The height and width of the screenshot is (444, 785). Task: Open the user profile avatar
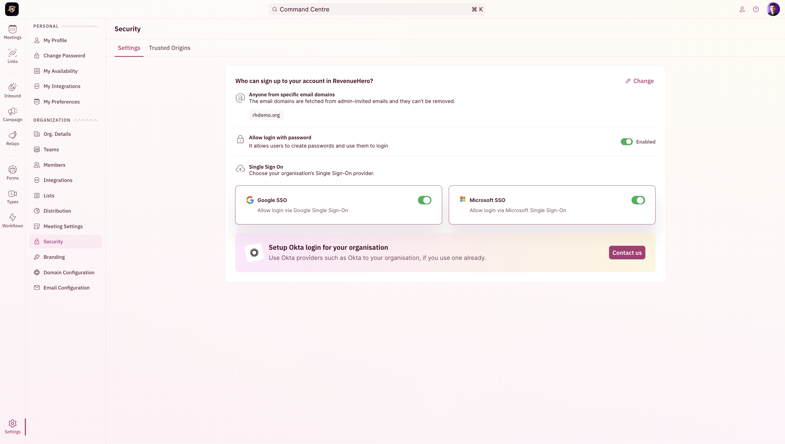pos(773,9)
